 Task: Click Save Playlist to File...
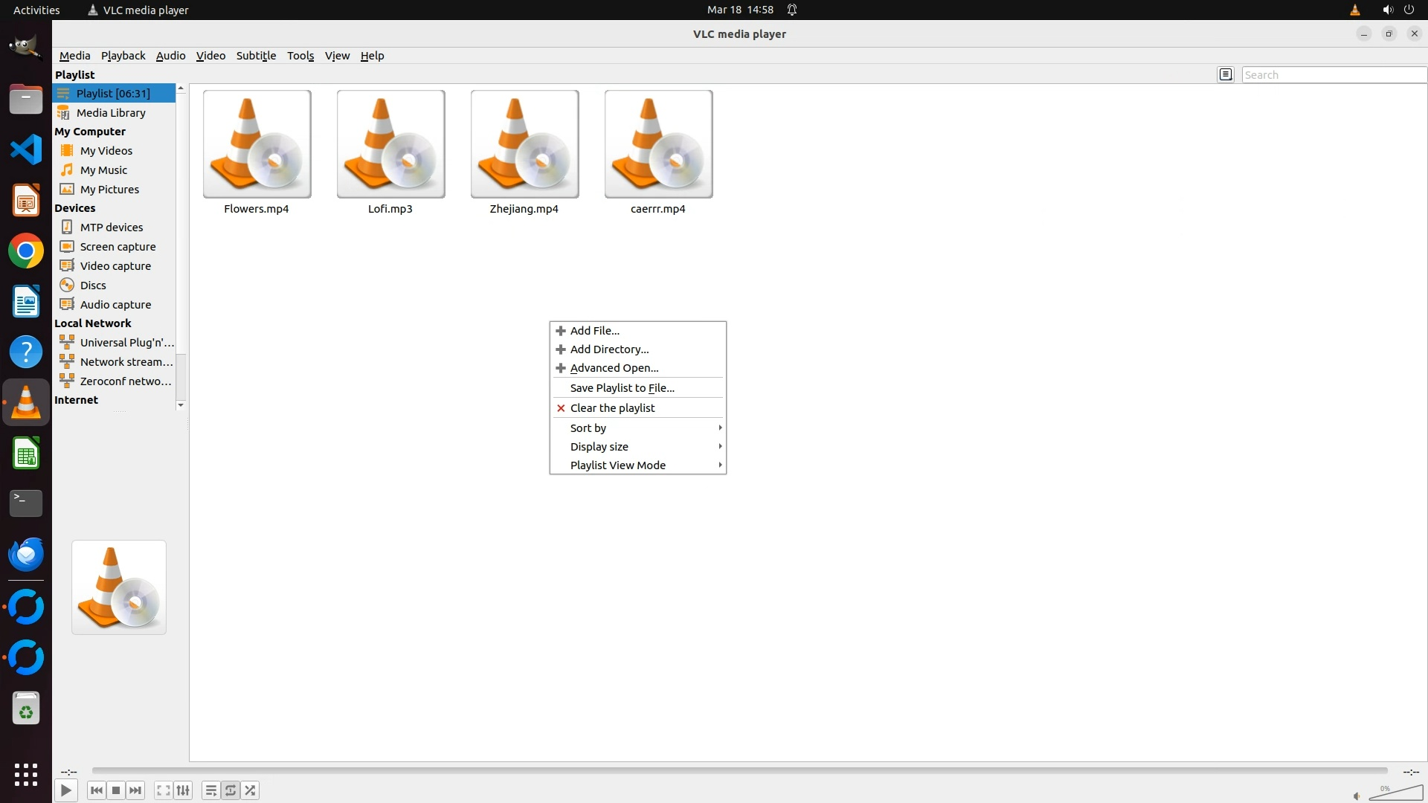(622, 388)
